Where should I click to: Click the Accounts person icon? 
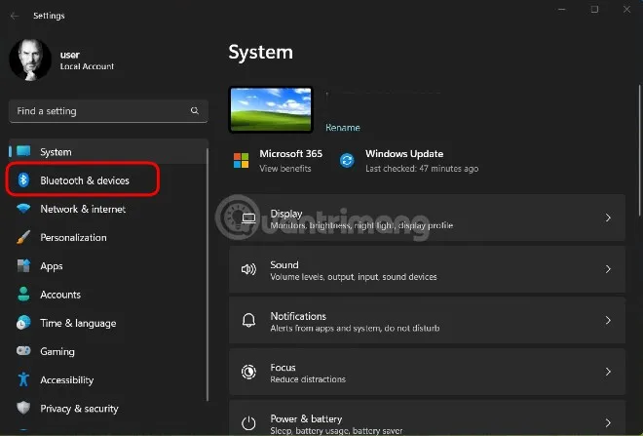22,295
